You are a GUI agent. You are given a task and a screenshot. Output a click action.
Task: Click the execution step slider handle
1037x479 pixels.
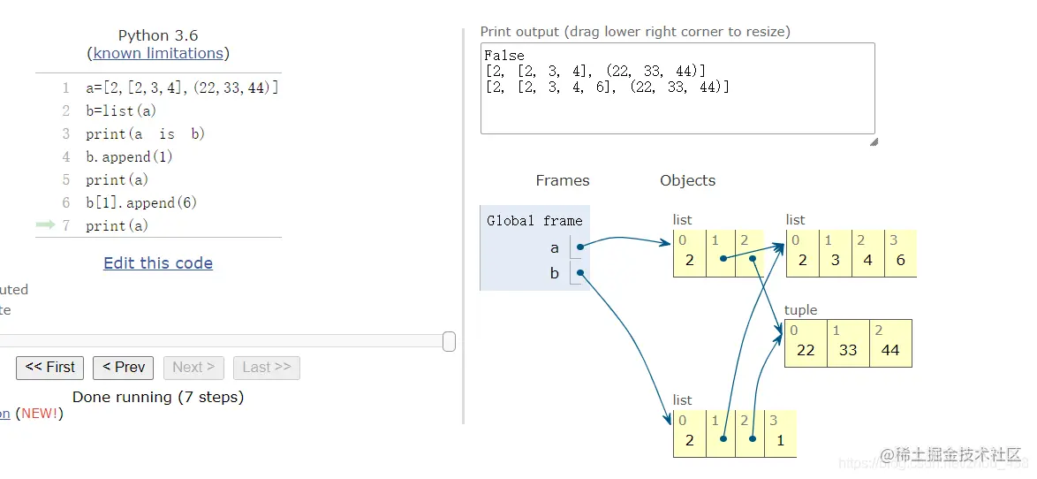pos(449,341)
